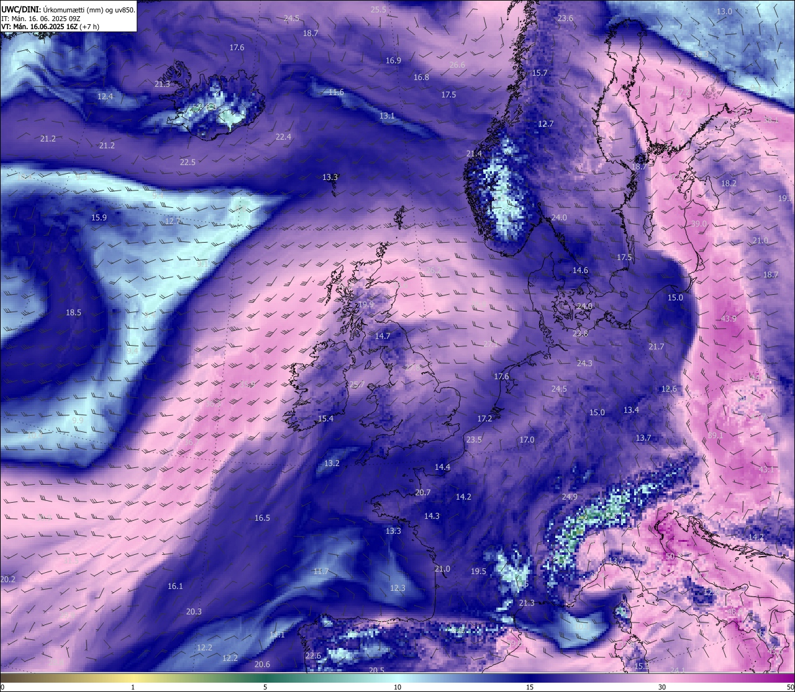Click the value 17.0 over Belgium
This screenshot has height=692, width=795.
click(x=527, y=439)
